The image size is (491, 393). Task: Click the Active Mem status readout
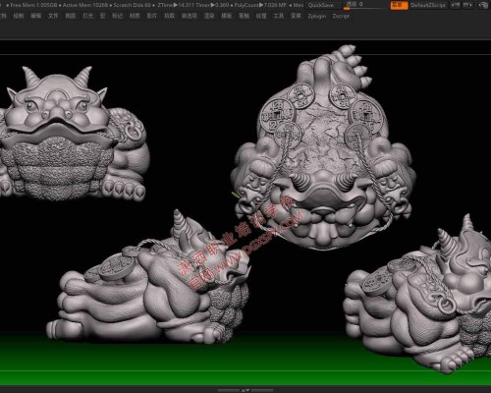tap(85, 5)
